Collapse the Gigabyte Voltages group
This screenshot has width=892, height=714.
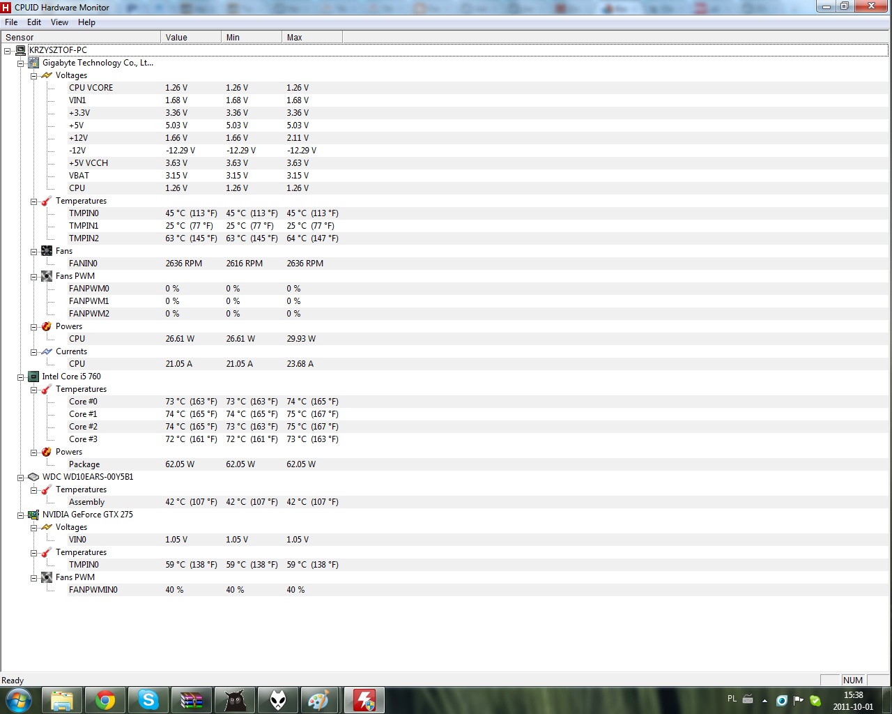point(33,75)
